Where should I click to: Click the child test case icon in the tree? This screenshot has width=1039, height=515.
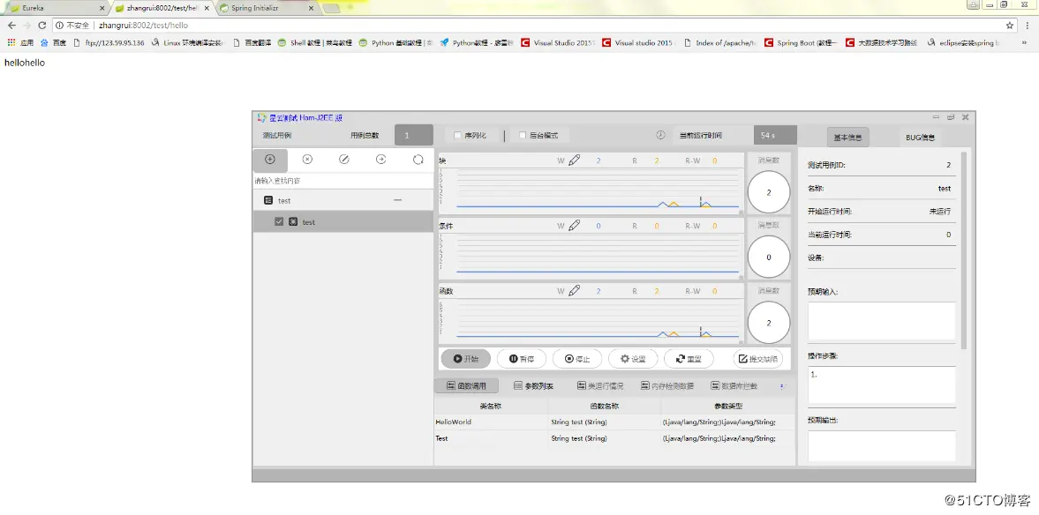click(x=293, y=221)
